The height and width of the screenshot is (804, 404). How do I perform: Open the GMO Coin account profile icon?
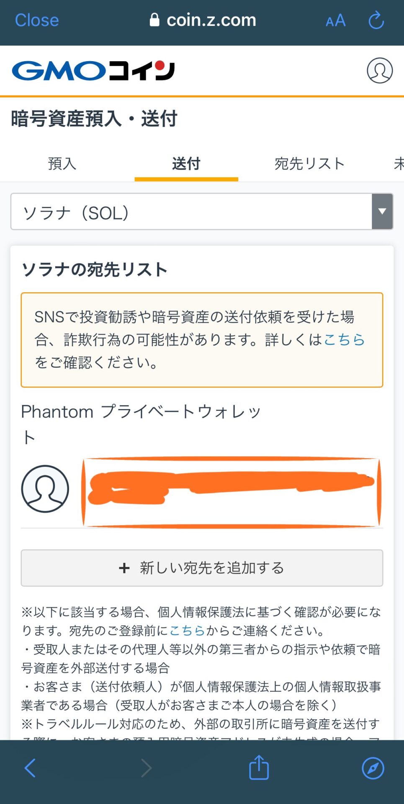379,71
